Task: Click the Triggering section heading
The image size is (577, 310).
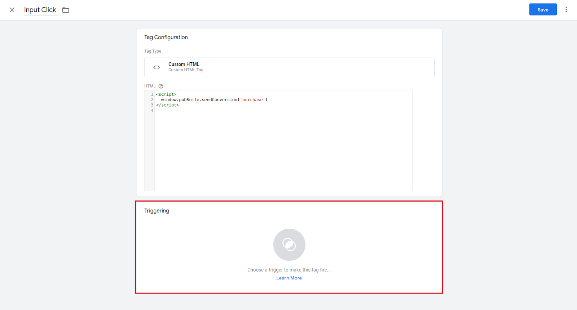Action: (157, 211)
